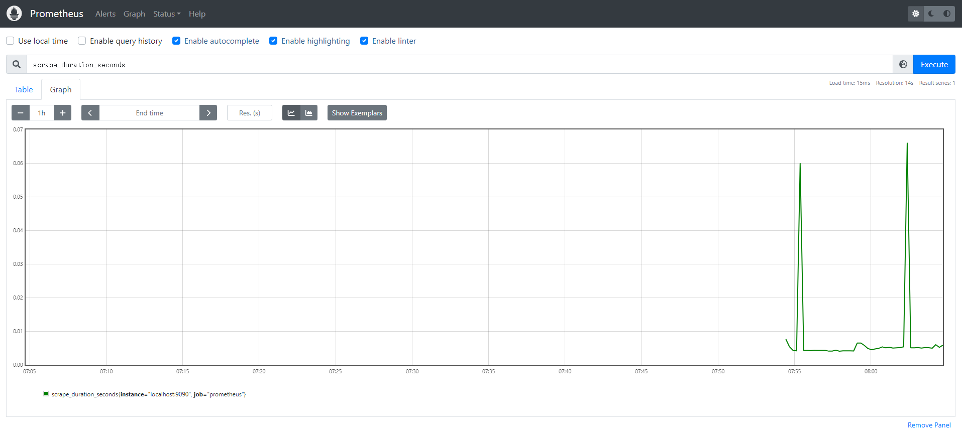Open the metrics explorer globe icon

click(903, 64)
